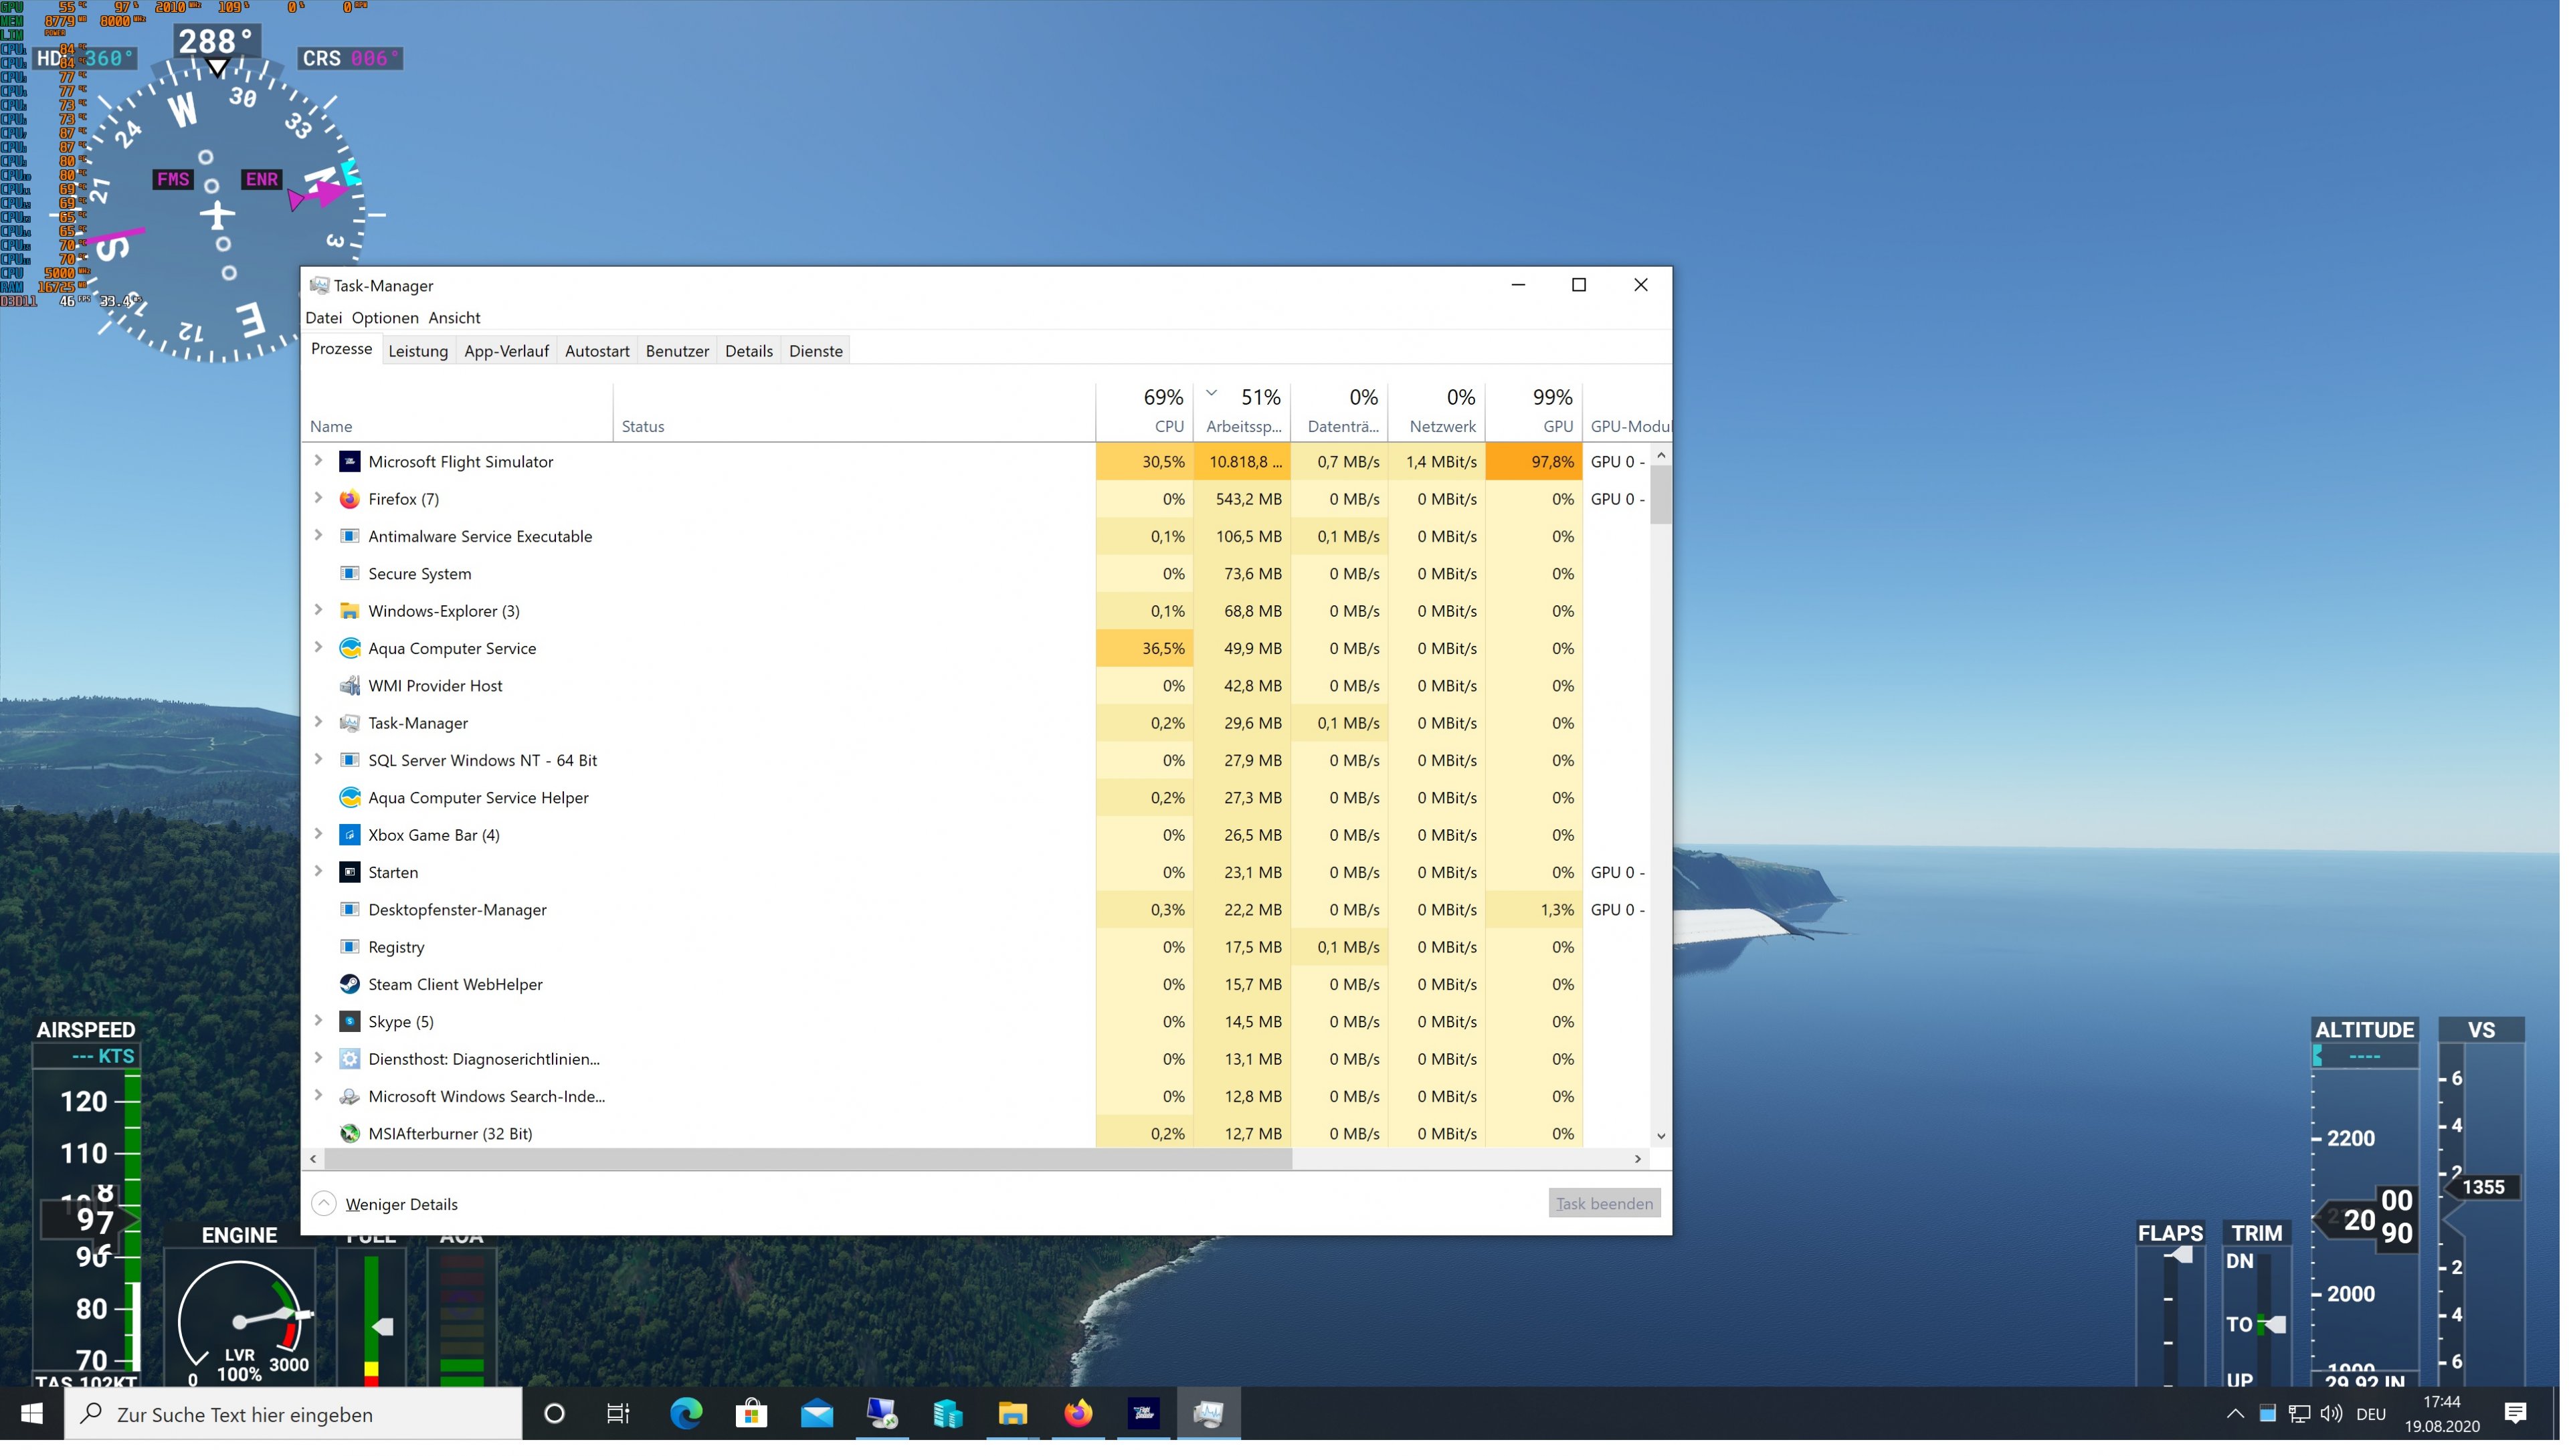Switch to the Leistung tab
2569x1456 pixels.
(x=419, y=352)
